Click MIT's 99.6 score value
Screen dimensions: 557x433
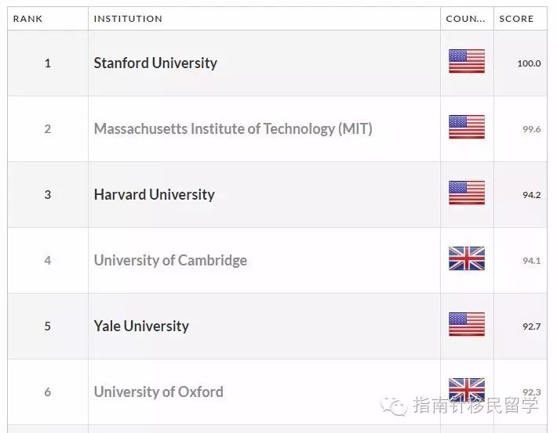point(531,129)
